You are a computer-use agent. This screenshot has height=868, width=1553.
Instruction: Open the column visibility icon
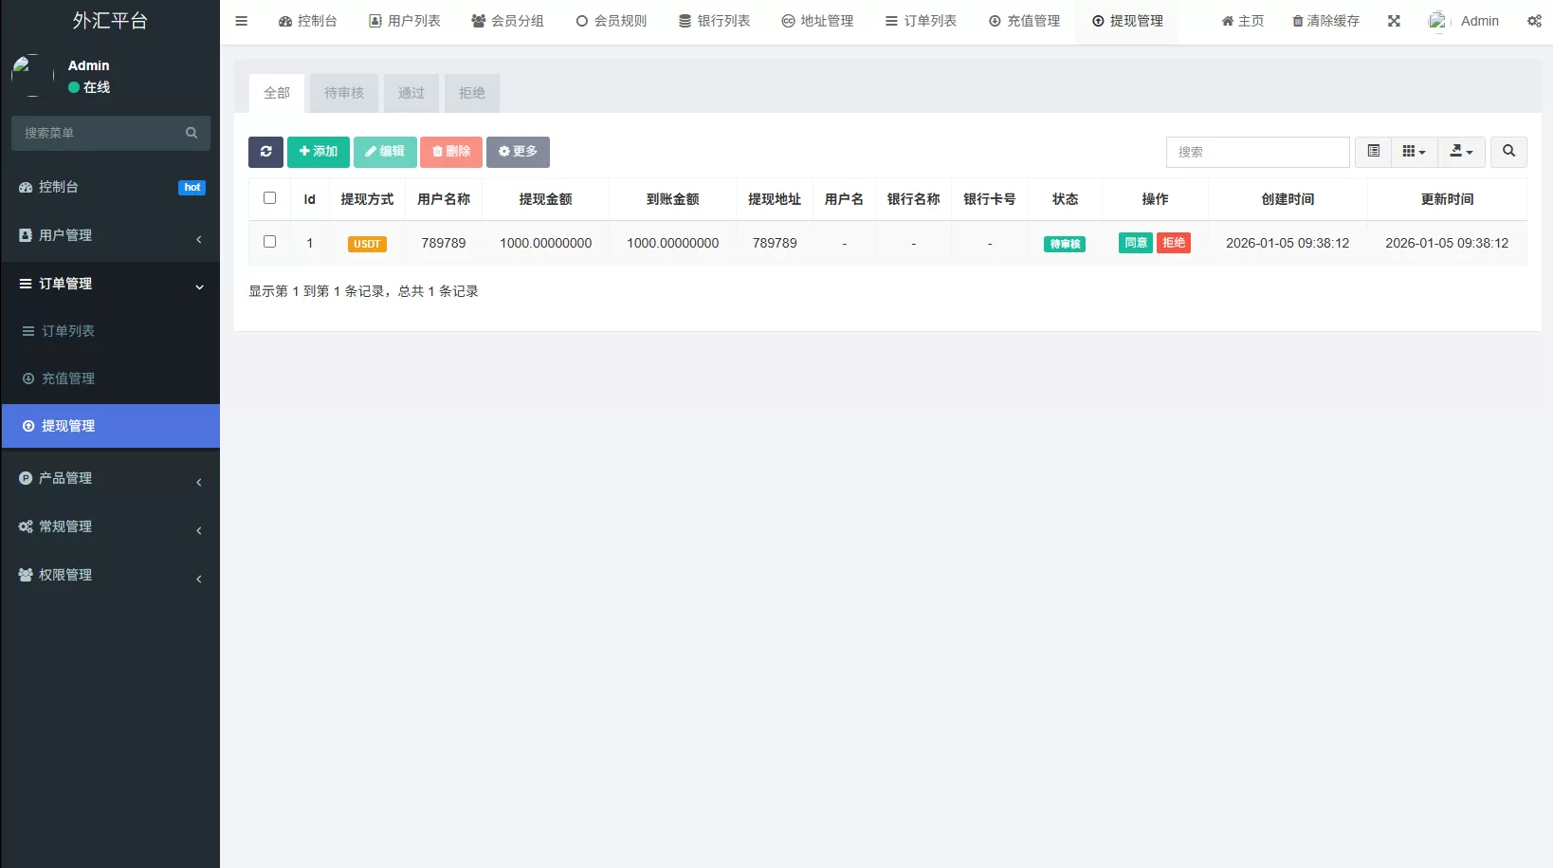[1414, 151]
